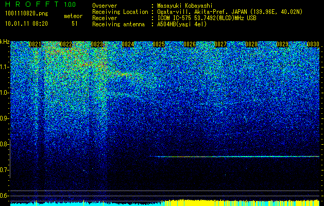Select the observer name Masayuki Kobayashi
Viewport: 324px width, 206px height.
(x=185, y=6)
